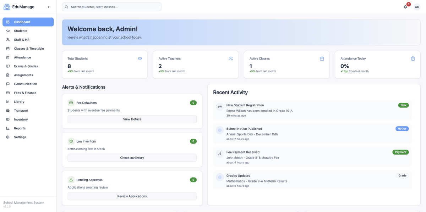The height and width of the screenshot is (212, 426).
Task: Go to Exams & Grades section
Action: pyautogui.click(x=28, y=66)
